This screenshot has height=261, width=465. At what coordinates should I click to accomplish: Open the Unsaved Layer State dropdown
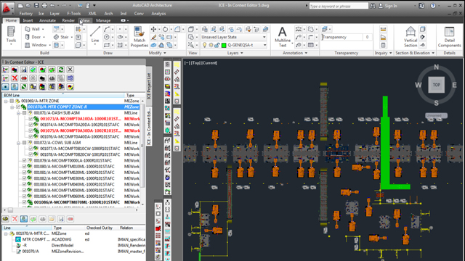pyautogui.click(x=234, y=37)
